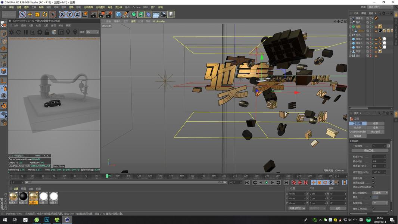Go to end of animation

286,183
